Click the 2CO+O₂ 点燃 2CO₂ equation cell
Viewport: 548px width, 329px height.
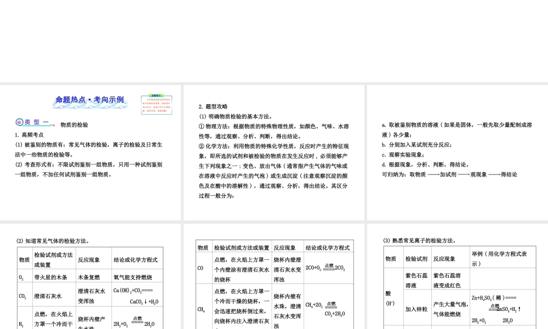(328, 268)
